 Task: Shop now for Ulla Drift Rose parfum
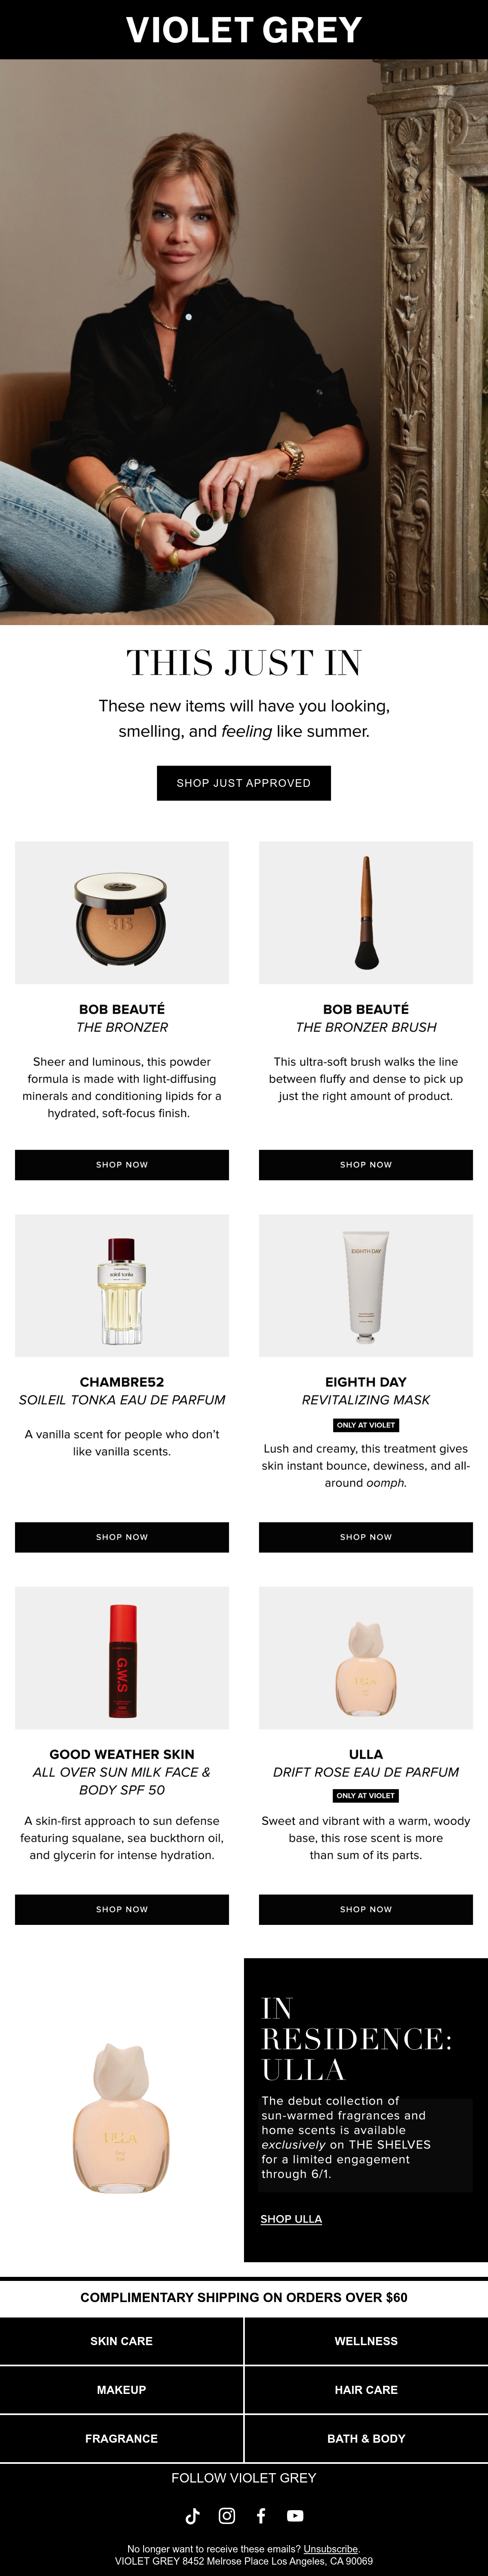click(366, 1909)
